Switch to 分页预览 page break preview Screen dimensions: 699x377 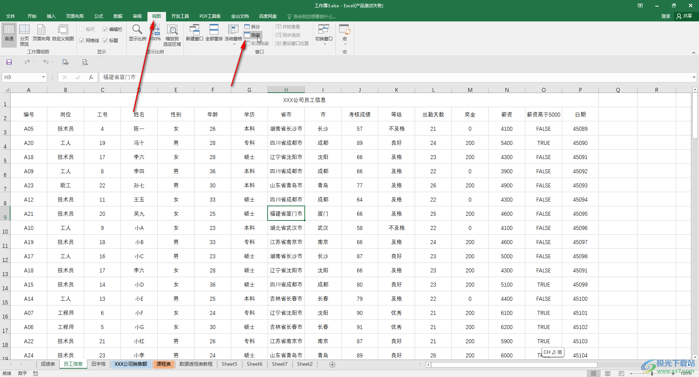[24, 35]
